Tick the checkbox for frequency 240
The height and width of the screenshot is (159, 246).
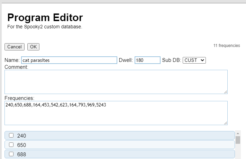click(x=11, y=135)
